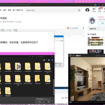The height and width of the screenshot is (105, 105).
Task: Focus the Bilibili search input field
Action: (x=52, y=10)
